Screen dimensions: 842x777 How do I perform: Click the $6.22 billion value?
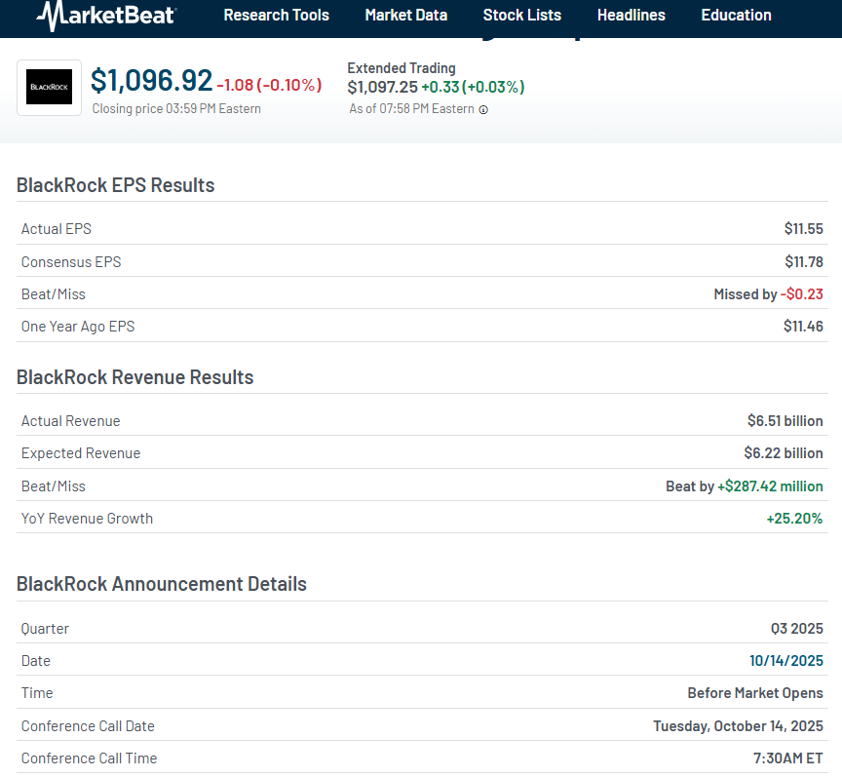pos(784,453)
